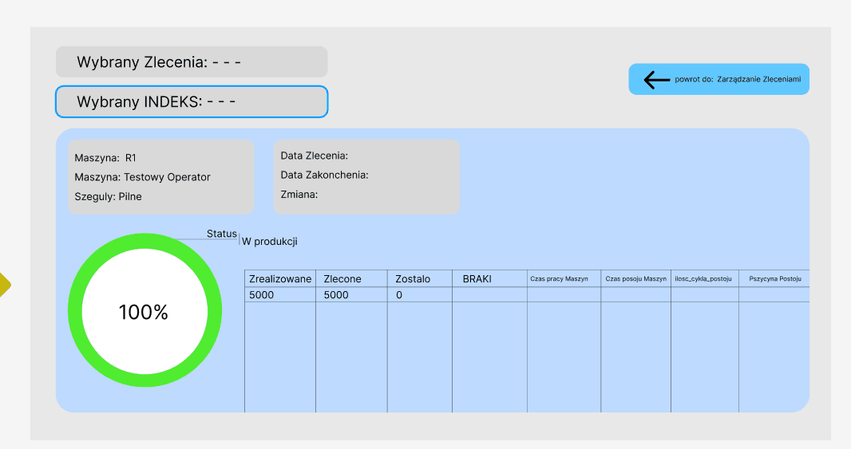
Task: Click the Status label
Action: [221, 234]
